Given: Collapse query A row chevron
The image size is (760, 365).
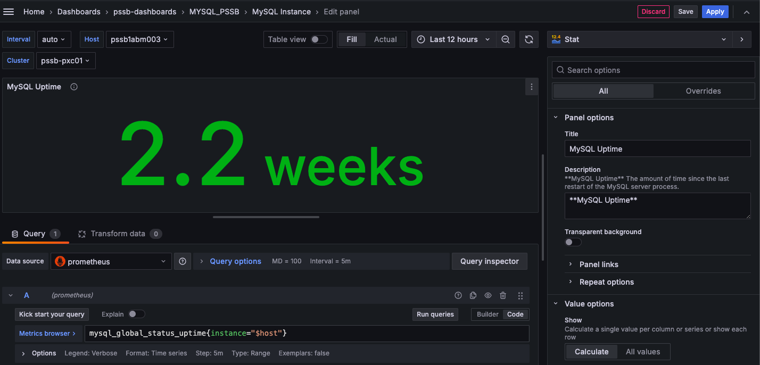Looking at the screenshot, I should (x=11, y=295).
